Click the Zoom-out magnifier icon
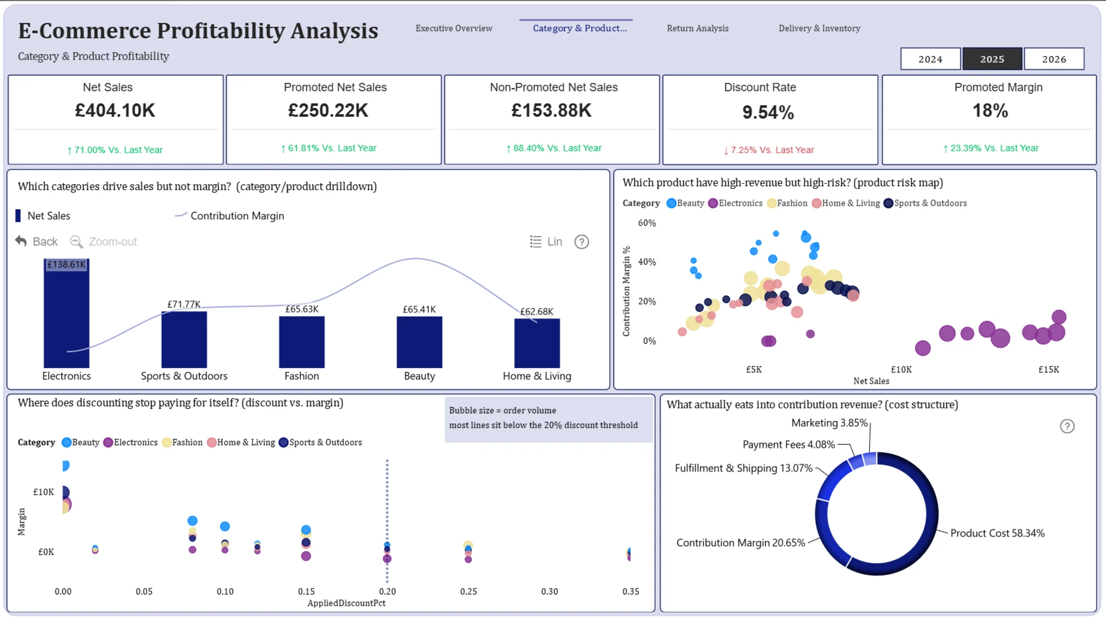 pyautogui.click(x=76, y=241)
